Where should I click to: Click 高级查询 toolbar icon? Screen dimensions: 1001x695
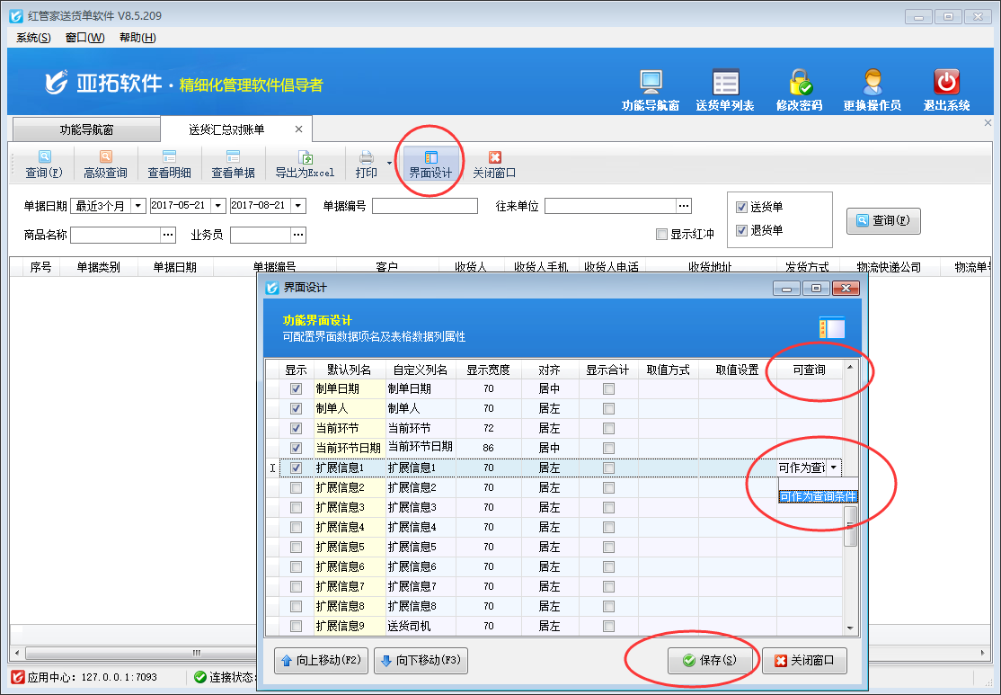tap(105, 164)
